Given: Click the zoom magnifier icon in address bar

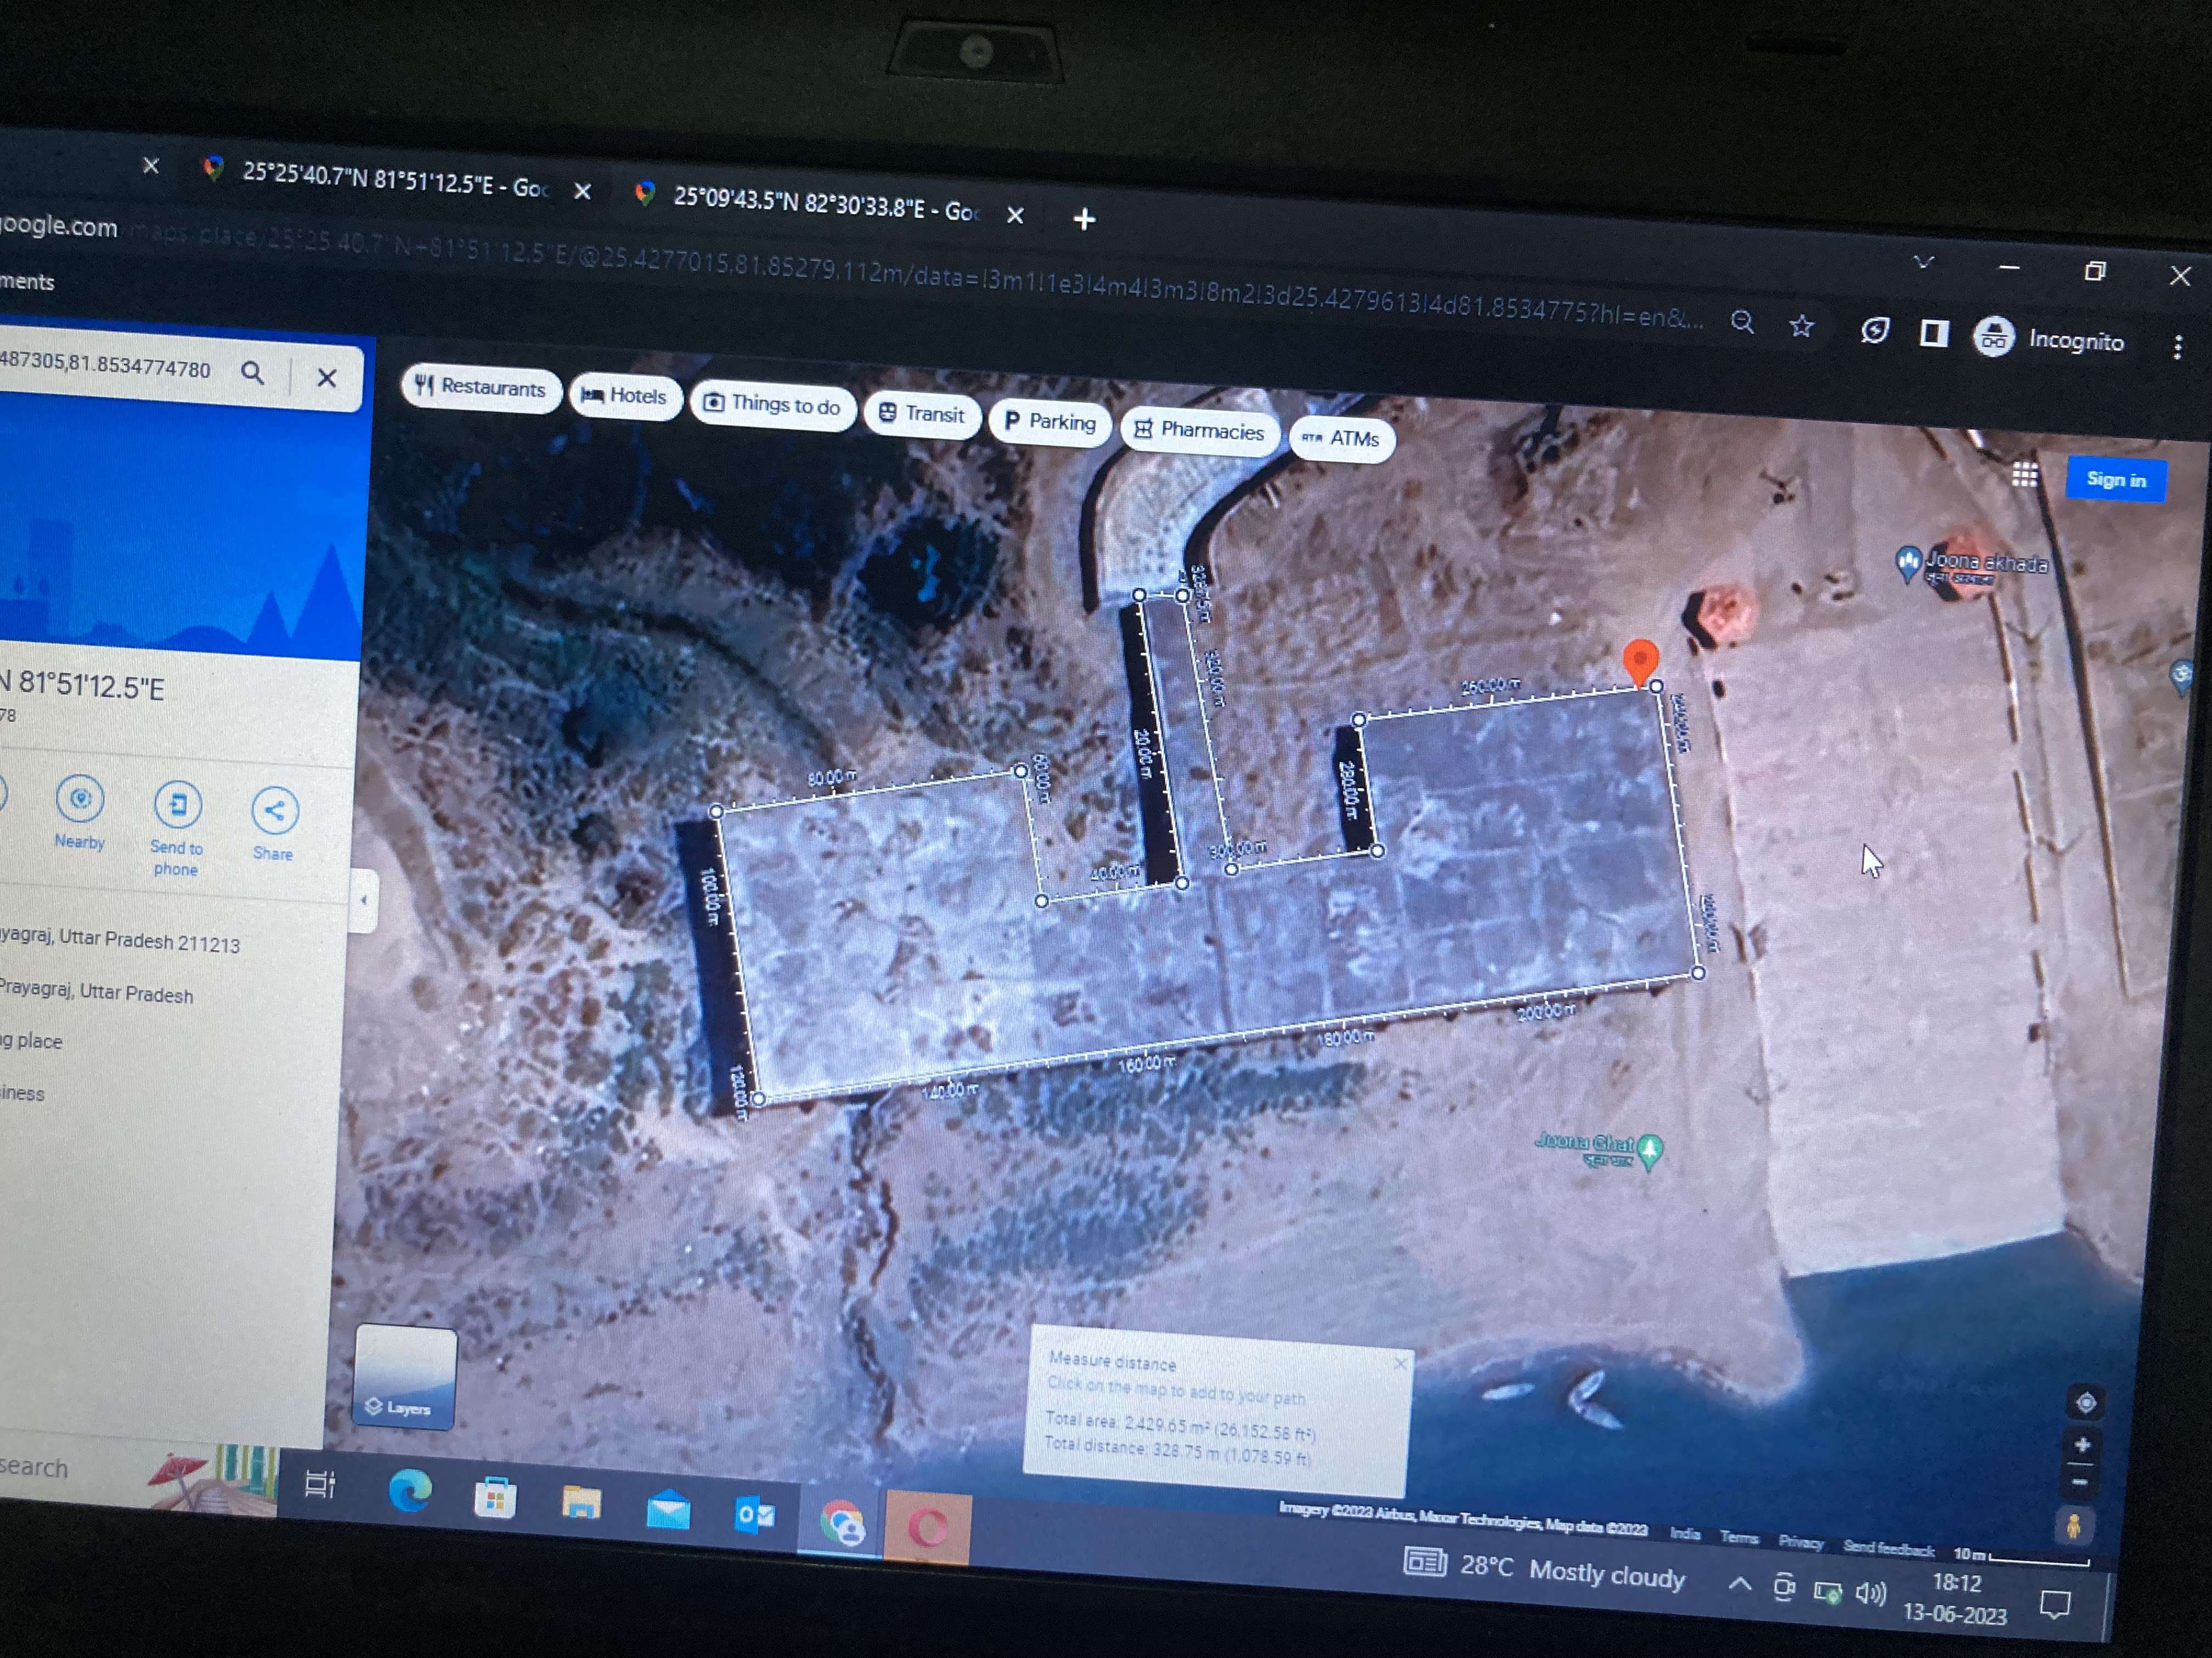Looking at the screenshot, I should point(1742,322).
